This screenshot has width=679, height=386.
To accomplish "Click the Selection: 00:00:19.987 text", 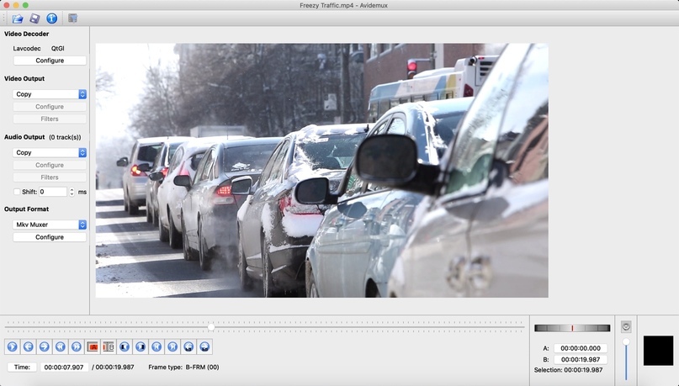I will (568, 370).
